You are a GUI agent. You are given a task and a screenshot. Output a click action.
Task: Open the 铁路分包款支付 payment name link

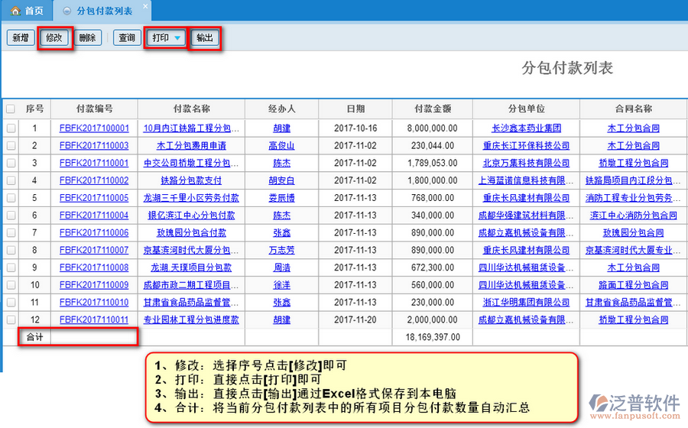pos(191,180)
